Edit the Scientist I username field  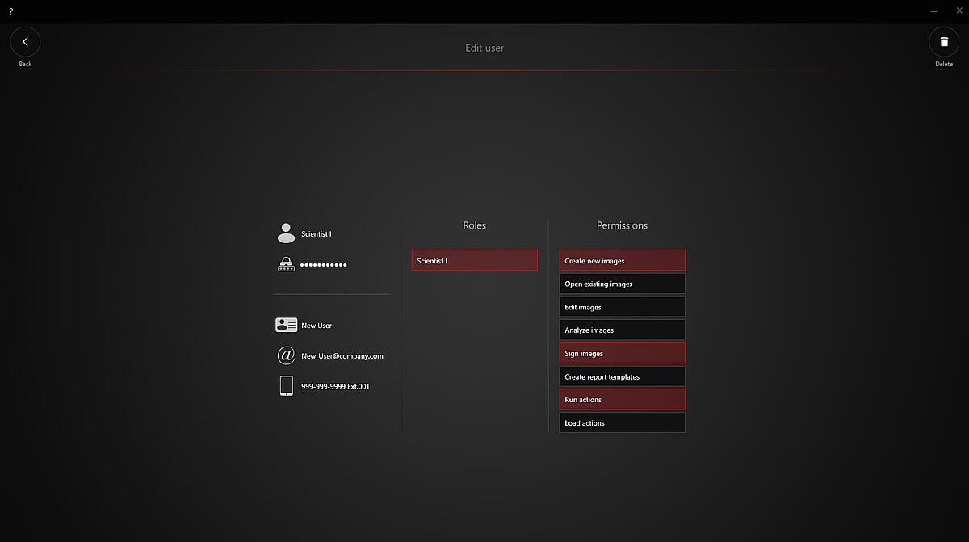[x=317, y=234]
